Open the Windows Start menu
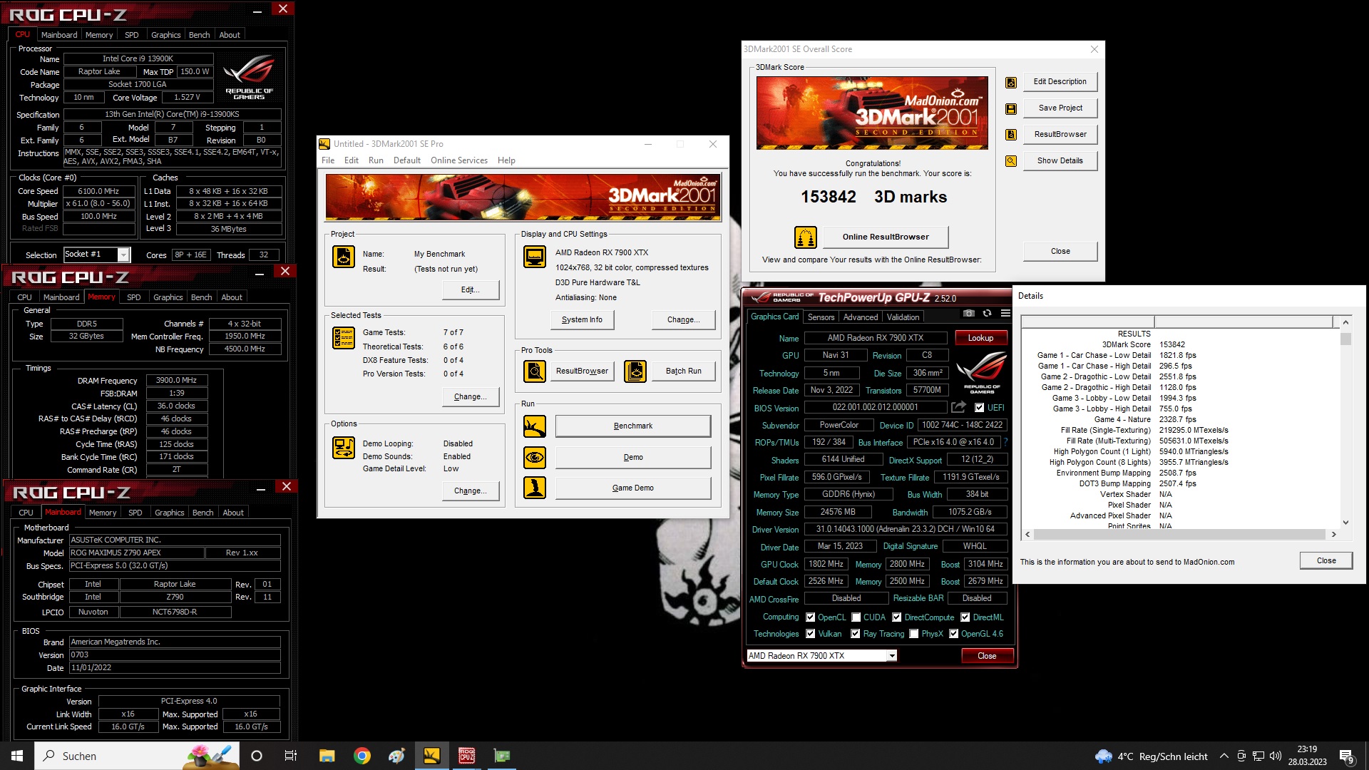 pos(17,756)
